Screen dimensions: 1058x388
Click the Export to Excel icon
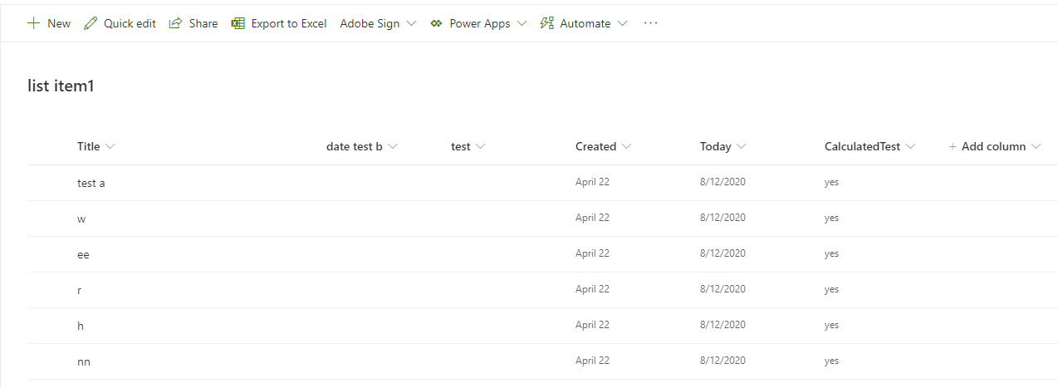pos(238,23)
